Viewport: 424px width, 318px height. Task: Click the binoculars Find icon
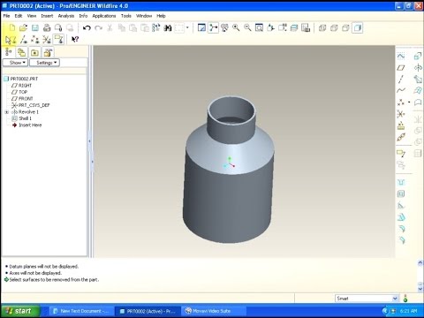(x=168, y=28)
